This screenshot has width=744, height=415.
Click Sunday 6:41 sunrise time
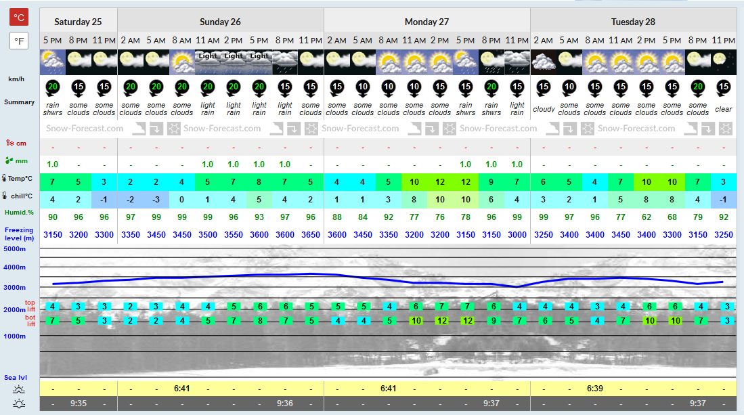tap(181, 389)
